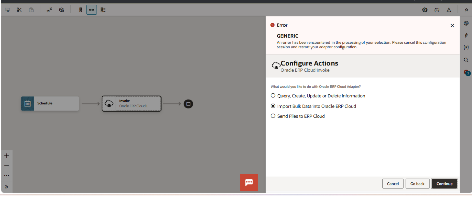
Task: Open the lightning bolt actions sidebar icon
Action: coord(466,35)
